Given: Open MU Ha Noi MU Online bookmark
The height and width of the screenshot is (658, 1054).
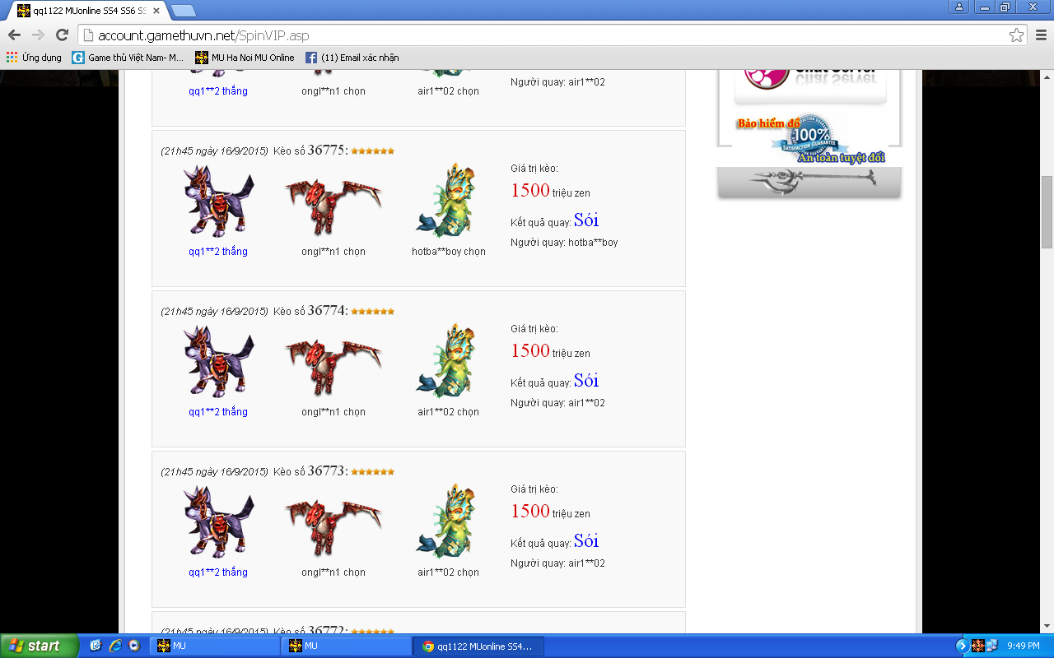Looking at the screenshot, I should coord(245,58).
